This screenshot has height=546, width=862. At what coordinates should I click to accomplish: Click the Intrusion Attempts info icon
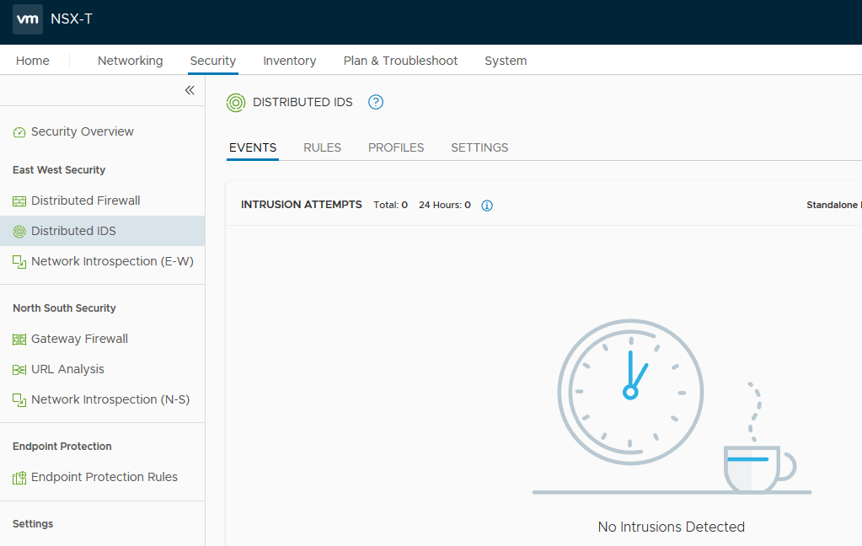tap(487, 205)
